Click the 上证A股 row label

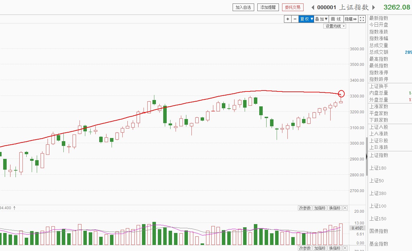point(379,127)
